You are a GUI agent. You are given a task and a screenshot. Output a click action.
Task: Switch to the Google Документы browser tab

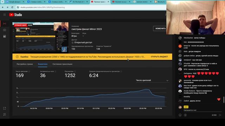tap(15, 2)
